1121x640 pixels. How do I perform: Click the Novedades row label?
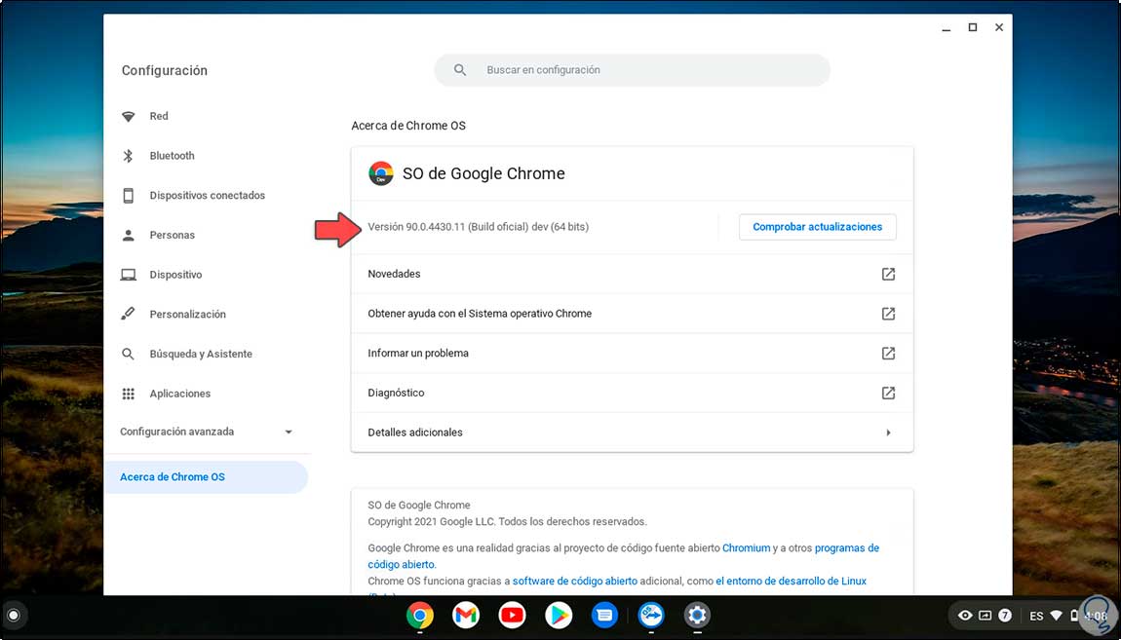pyautogui.click(x=394, y=275)
